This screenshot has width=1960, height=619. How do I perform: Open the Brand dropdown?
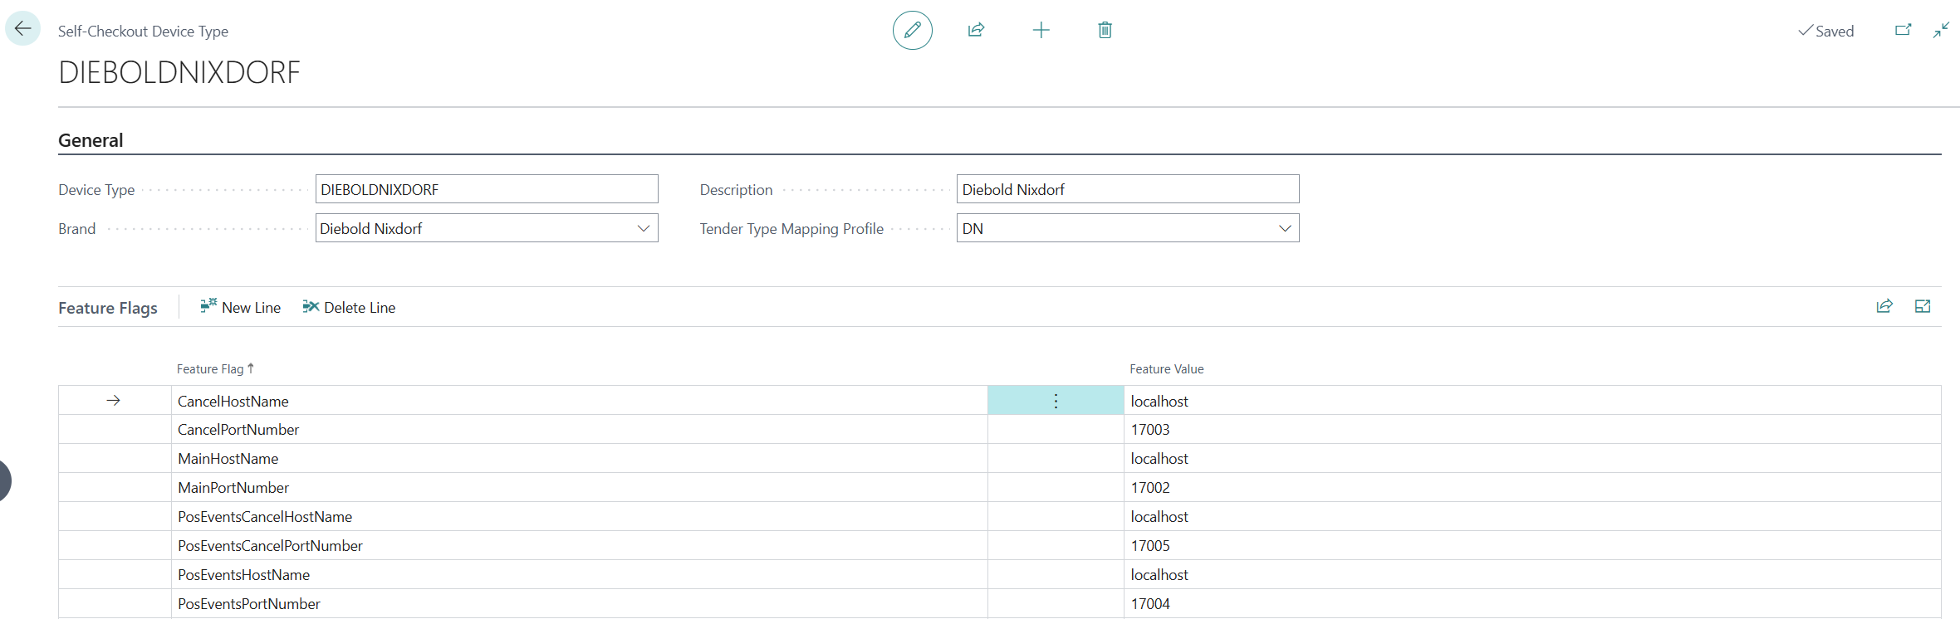point(643,229)
